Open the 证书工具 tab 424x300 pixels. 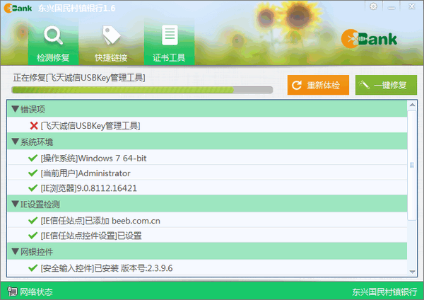point(170,42)
